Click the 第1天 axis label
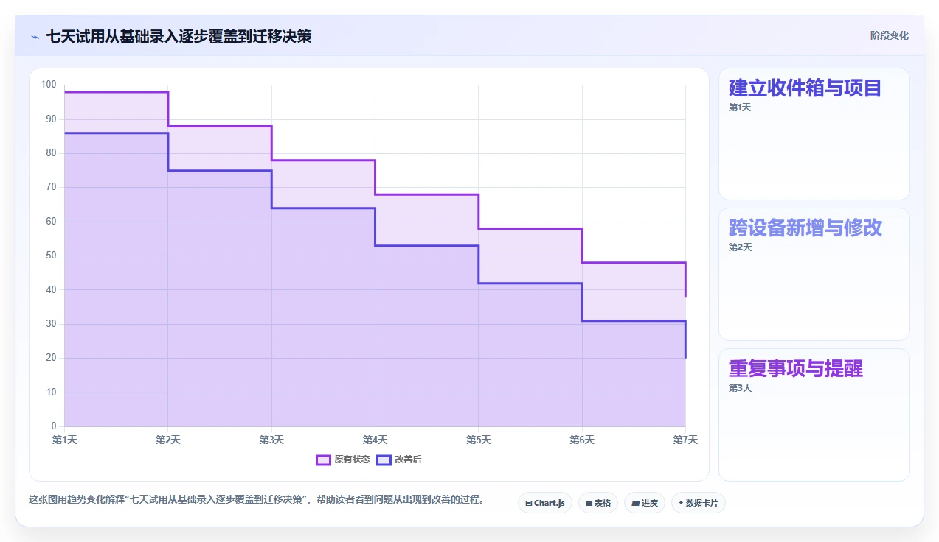 tap(64, 440)
